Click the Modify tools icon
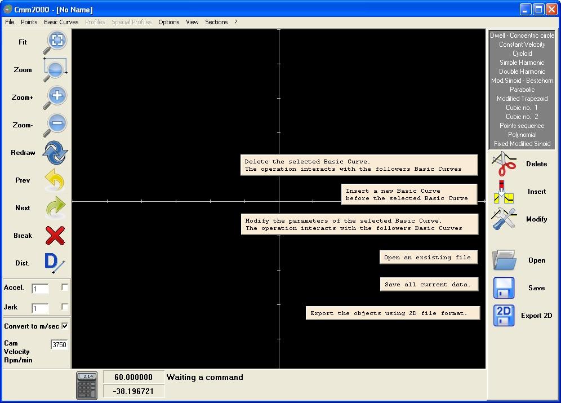The height and width of the screenshot is (403, 561). coord(504,219)
